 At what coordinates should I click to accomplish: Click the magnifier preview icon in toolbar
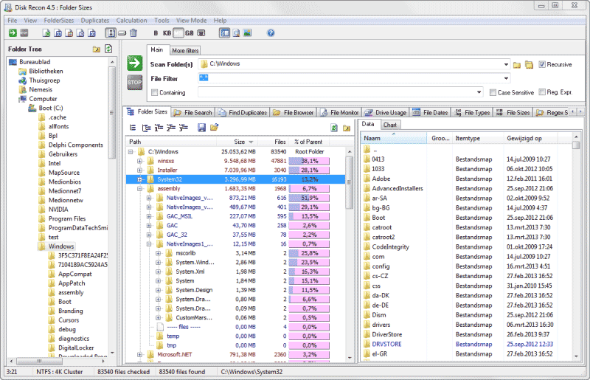(x=236, y=33)
